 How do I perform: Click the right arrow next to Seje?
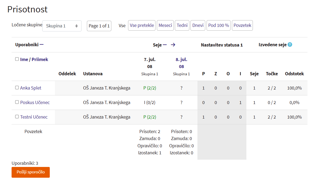click(173, 45)
